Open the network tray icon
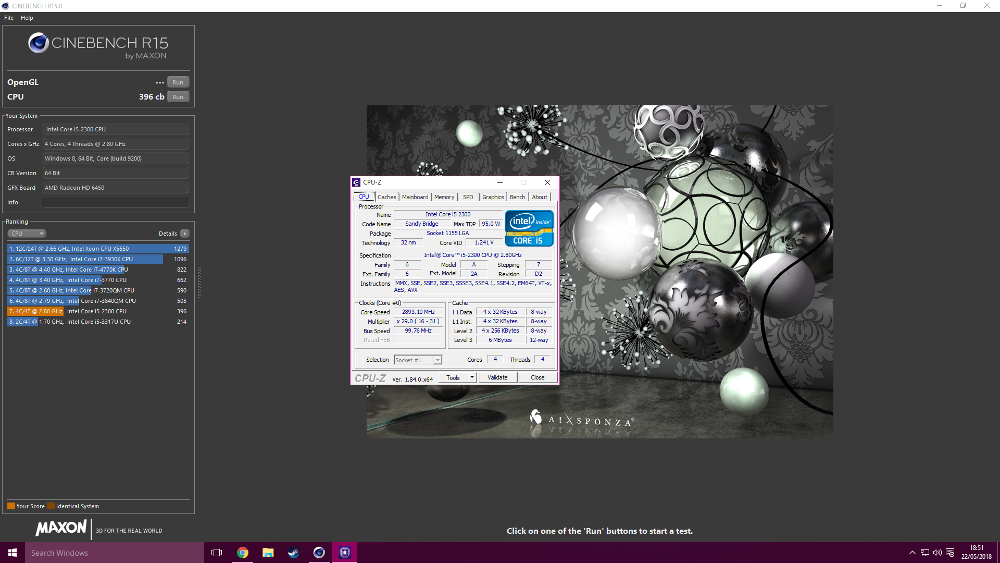This screenshot has height=563, width=1000. [925, 553]
